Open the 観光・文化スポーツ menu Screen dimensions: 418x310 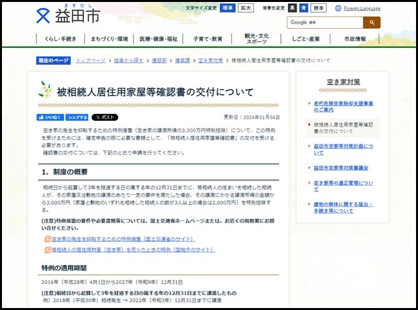coord(257,39)
